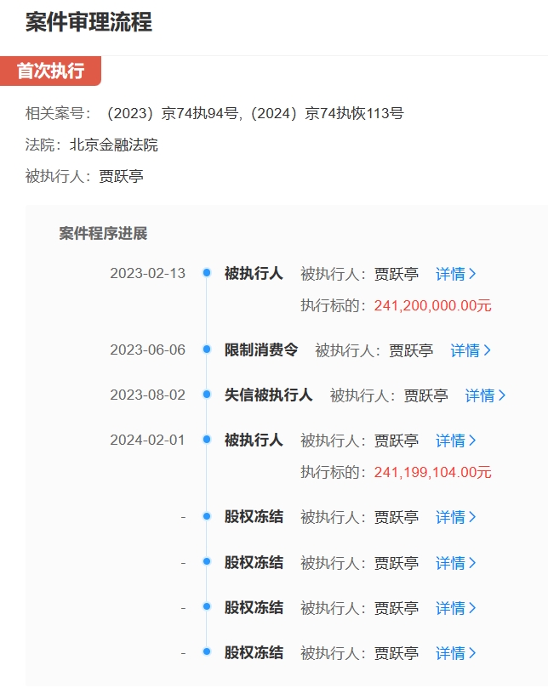Click the amount 241,199,104.00元
This screenshot has height=688, width=548.
(x=432, y=472)
